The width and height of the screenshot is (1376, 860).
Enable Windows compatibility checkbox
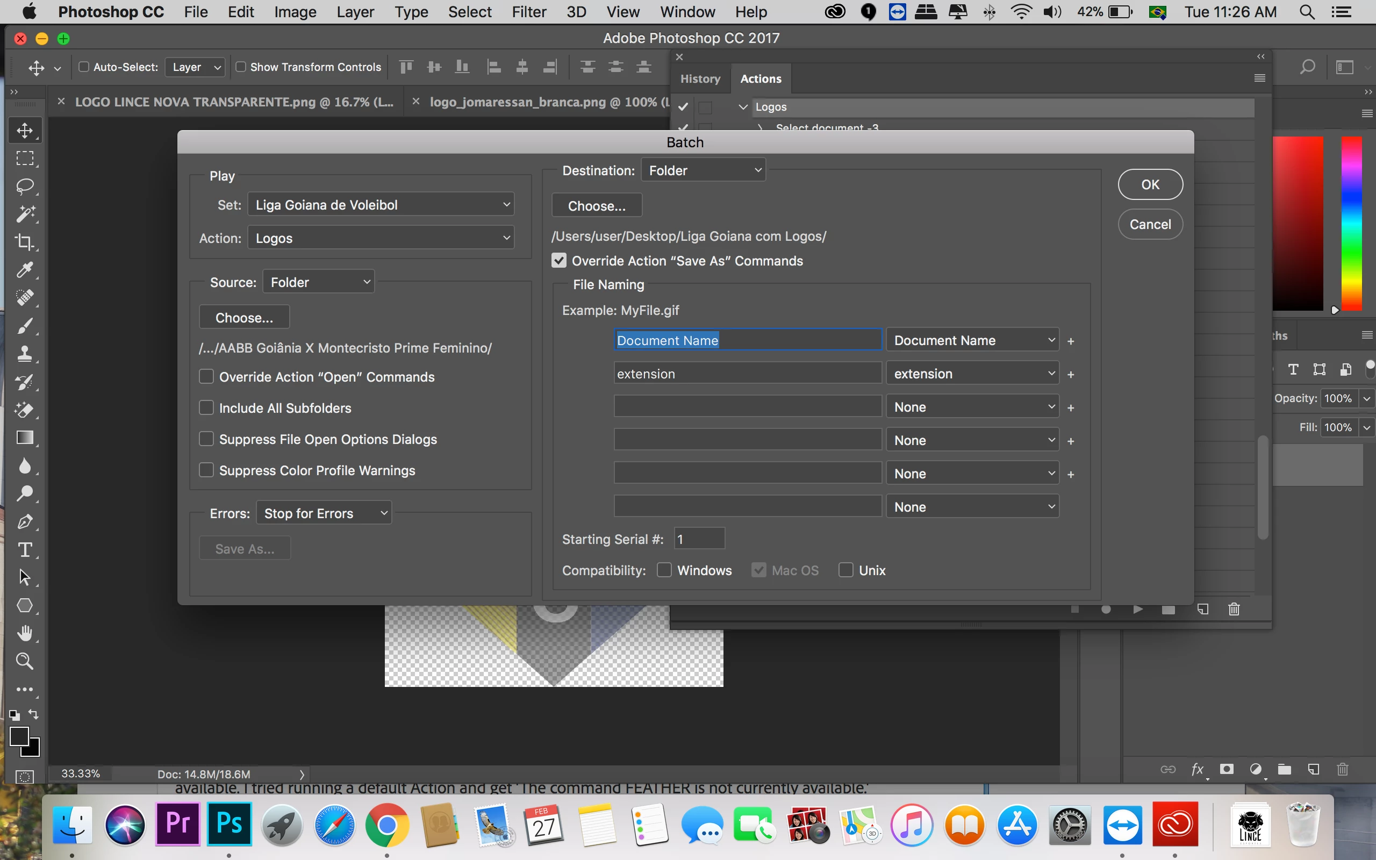coord(664,570)
